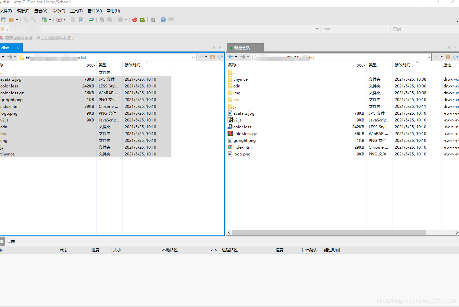Click the session properties gear-window icon
This screenshot has height=307, width=459.
point(44,20)
